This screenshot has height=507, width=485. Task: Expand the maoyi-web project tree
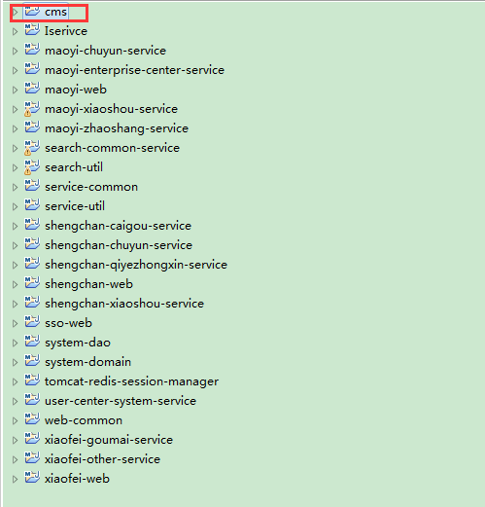[15, 91]
